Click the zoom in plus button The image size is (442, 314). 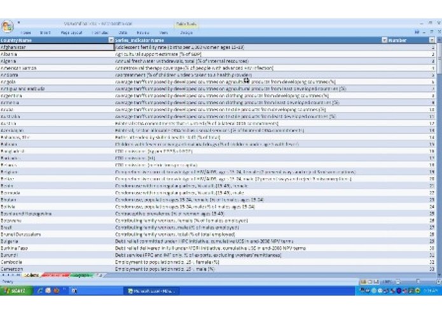tap(438, 282)
